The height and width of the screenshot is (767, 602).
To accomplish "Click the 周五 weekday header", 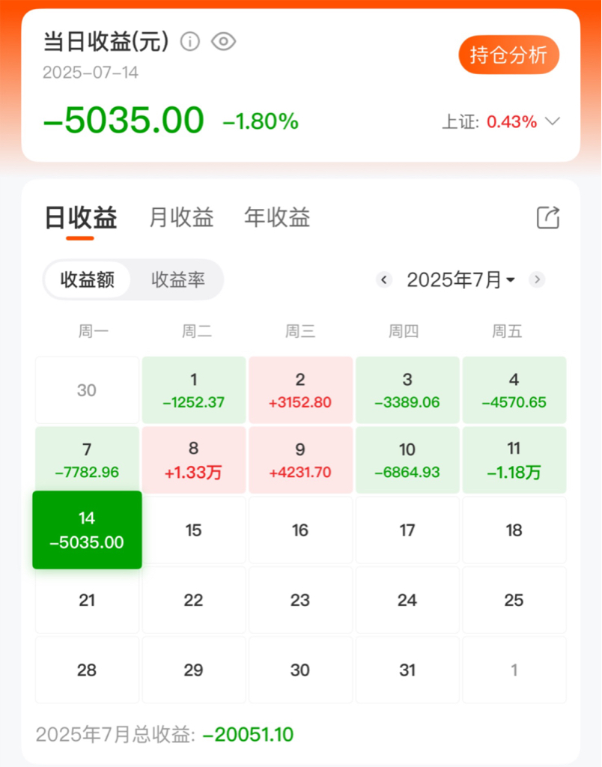I will pyautogui.click(x=507, y=331).
